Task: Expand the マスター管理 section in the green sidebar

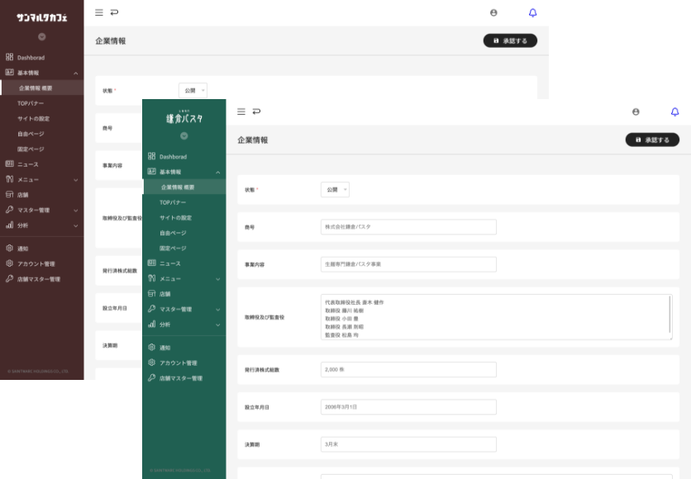Action: [x=217, y=310]
